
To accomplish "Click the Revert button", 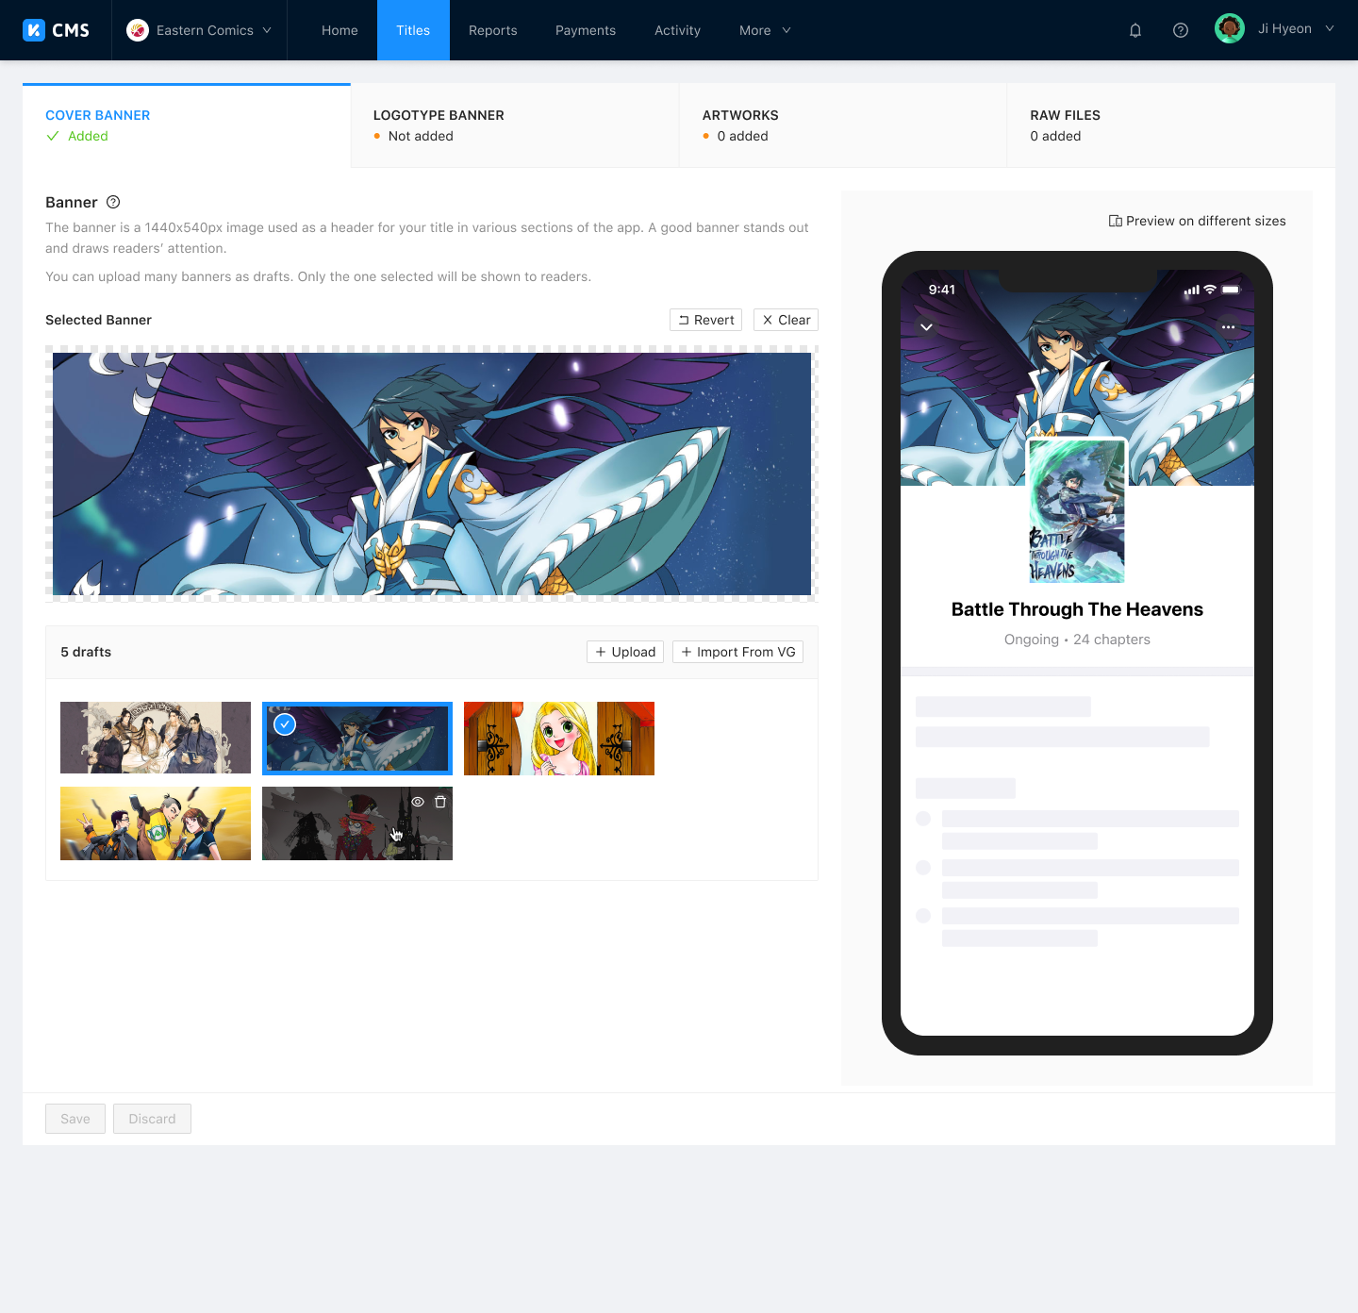I will (x=706, y=320).
